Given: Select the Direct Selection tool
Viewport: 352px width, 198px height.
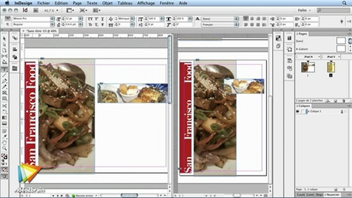Looking at the screenshot, I should pos(4,45).
